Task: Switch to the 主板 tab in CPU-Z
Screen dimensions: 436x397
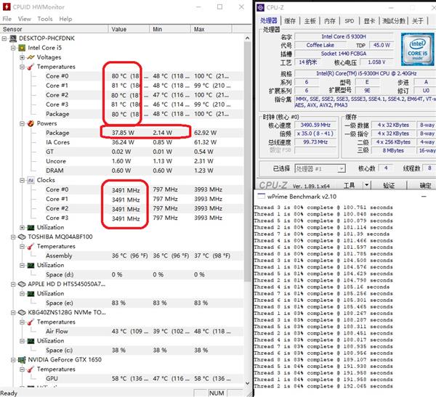Action: click(x=310, y=21)
